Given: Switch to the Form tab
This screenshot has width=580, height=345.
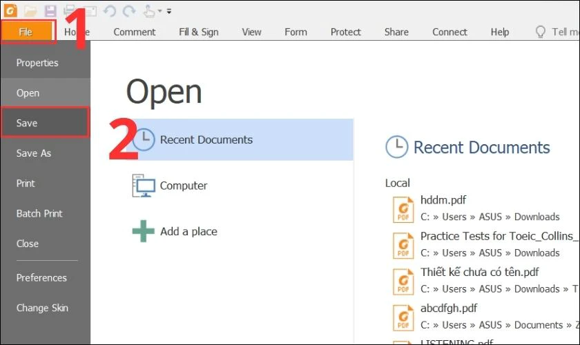Looking at the screenshot, I should click(x=296, y=32).
